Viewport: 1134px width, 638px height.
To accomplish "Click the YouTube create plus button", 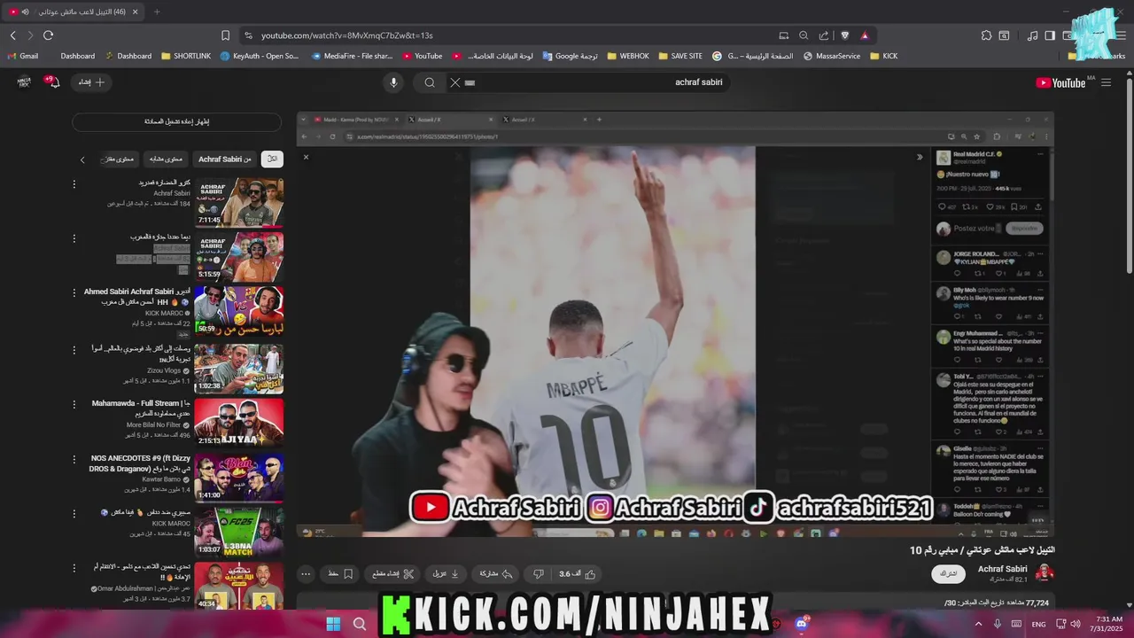I will click(x=91, y=82).
